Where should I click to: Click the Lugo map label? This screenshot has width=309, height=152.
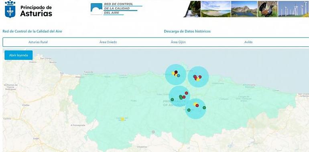(x=36, y=138)
